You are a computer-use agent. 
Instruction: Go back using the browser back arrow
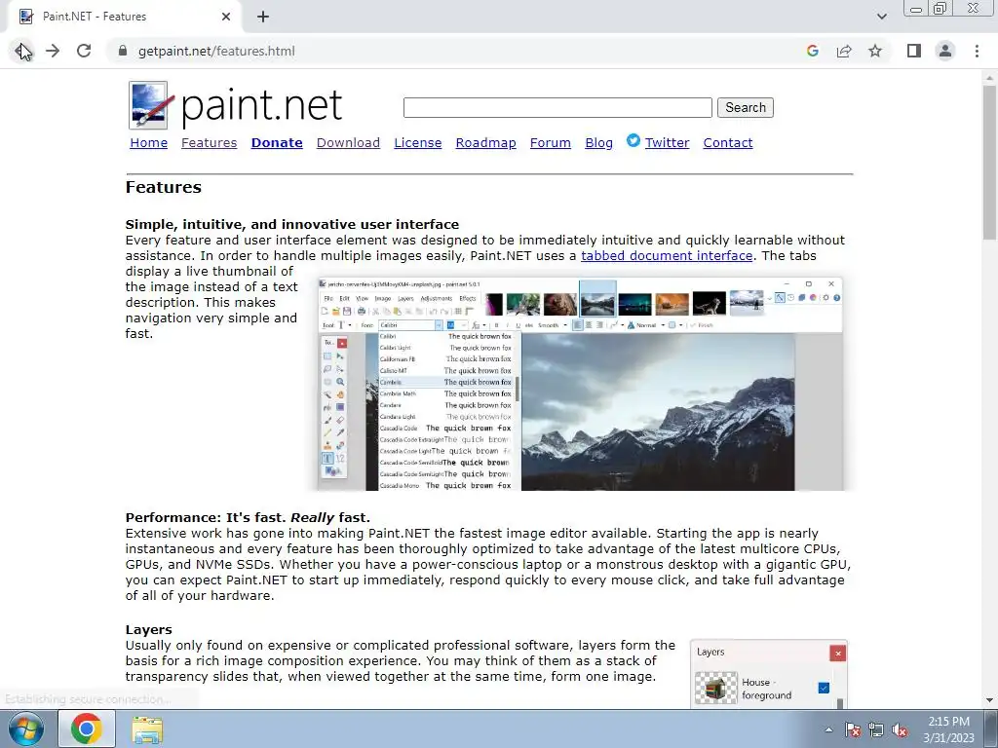(x=21, y=51)
